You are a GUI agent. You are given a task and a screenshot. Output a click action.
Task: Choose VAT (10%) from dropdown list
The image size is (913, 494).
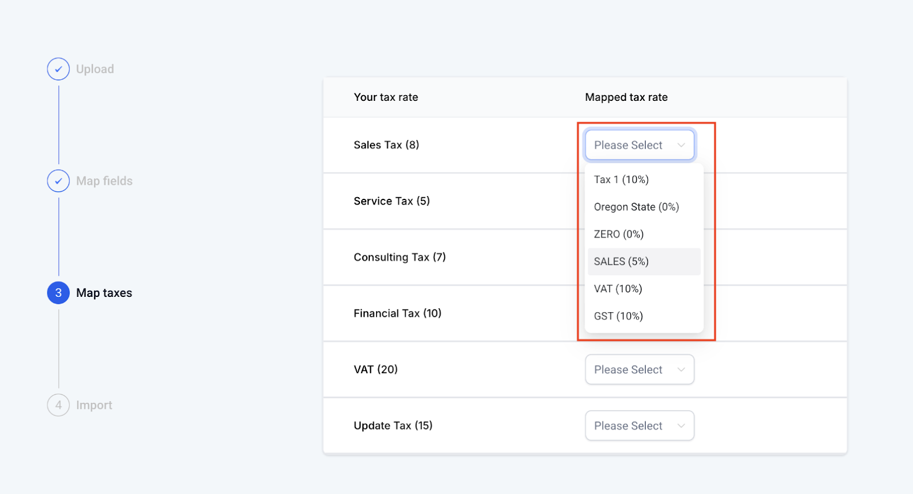[x=618, y=289]
